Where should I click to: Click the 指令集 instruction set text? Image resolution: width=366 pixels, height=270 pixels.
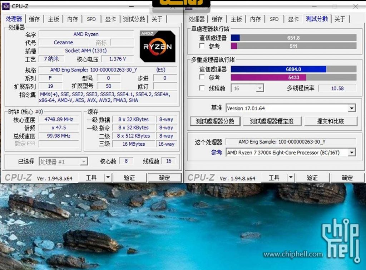pos(108,97)
